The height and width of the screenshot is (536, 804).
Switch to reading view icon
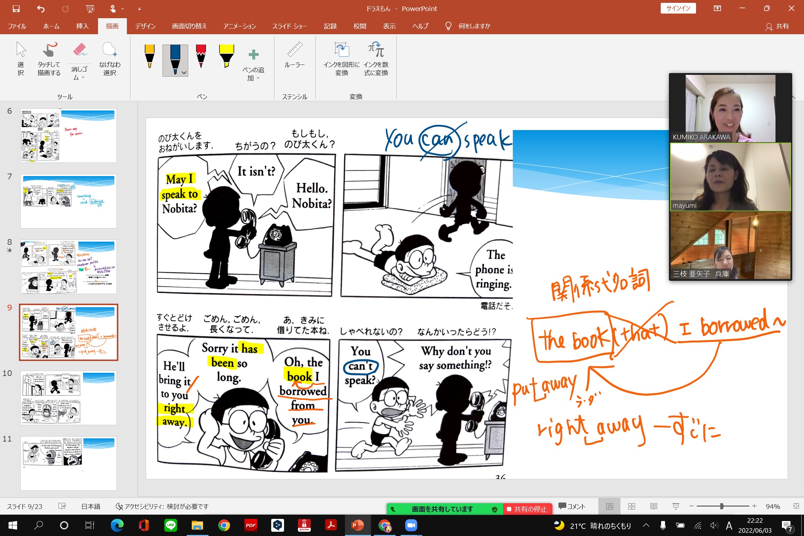pyautogui.click(x=654, y=506)
